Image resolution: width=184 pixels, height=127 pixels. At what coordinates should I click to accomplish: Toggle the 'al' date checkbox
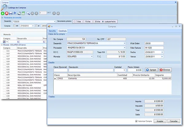36,26
